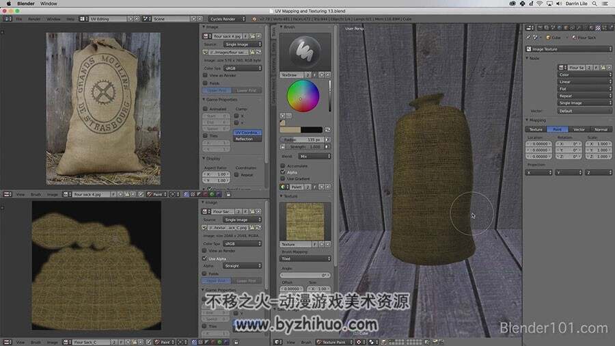
Task: Enable the Accumulate checkbox
Action: 283,166
